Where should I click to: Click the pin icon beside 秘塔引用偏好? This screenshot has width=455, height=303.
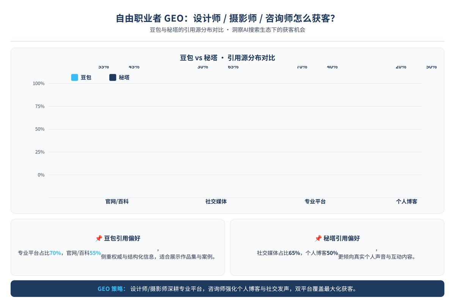pyautogui.click(x=318, y=238)
